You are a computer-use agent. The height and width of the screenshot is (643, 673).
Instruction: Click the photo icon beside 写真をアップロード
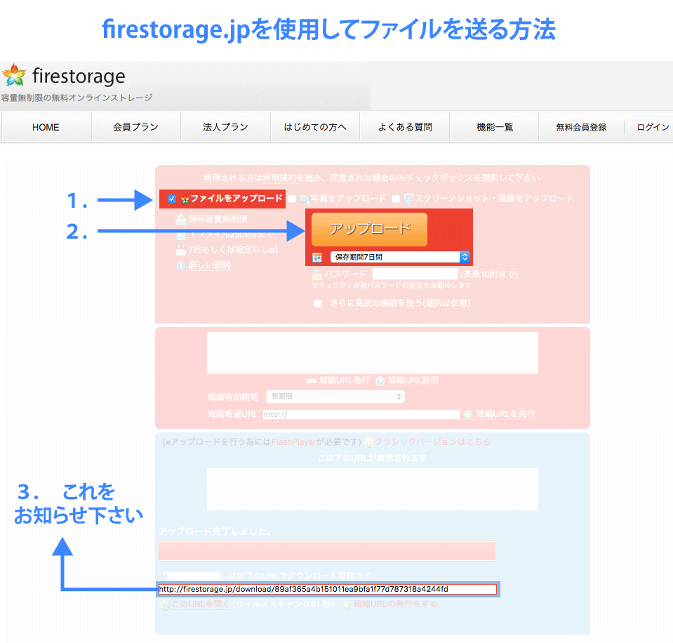[x=305, y=199]
